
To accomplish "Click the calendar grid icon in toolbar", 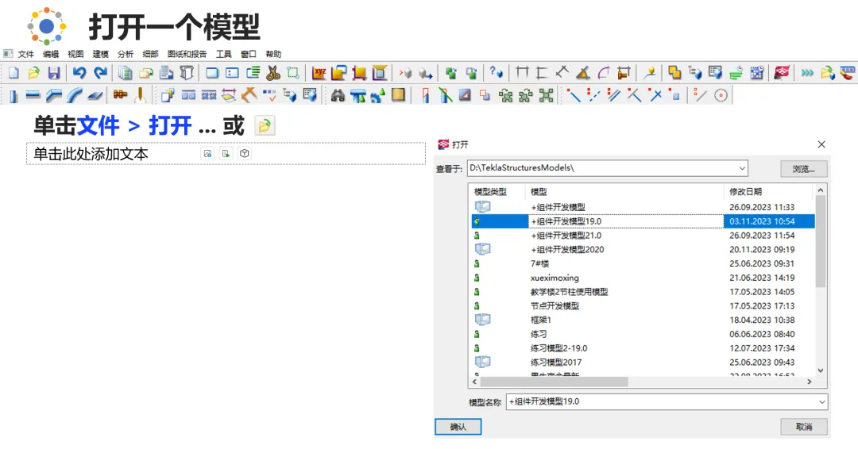I will pos(757,73).
